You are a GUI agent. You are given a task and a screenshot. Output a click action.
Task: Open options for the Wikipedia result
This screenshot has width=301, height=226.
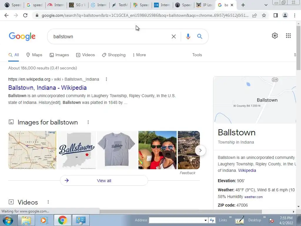(x=106, y=79)
